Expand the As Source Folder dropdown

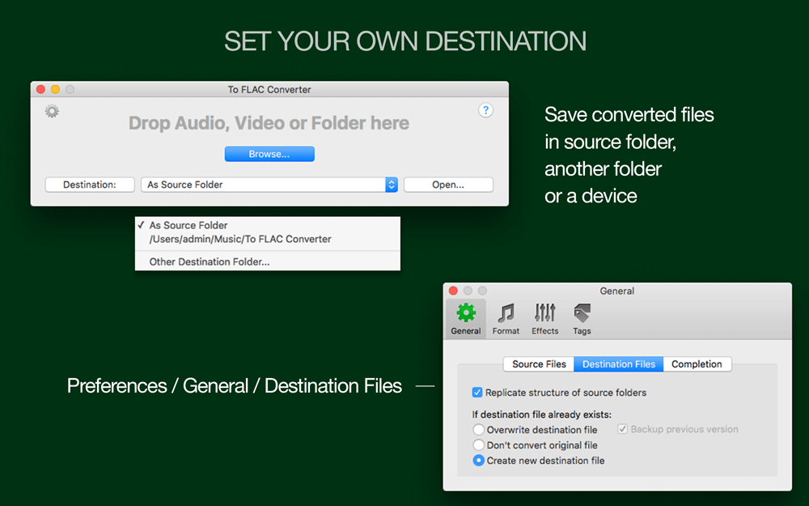point(269,185)
